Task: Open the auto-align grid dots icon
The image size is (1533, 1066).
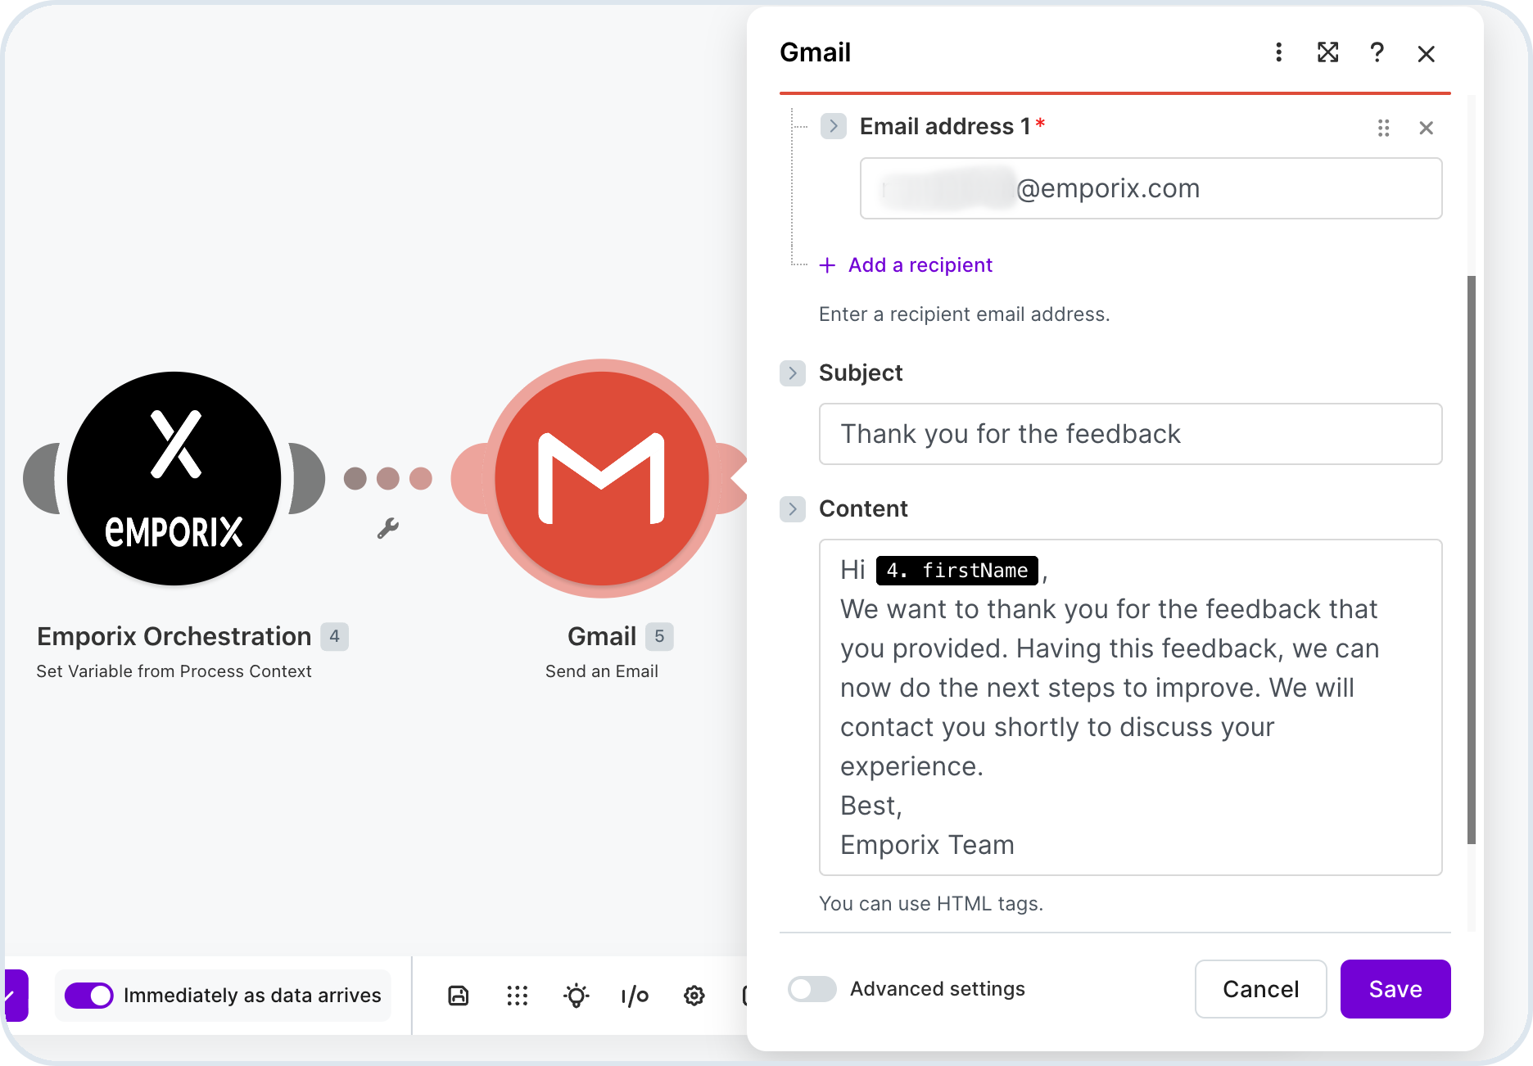Action: click(x=518, y=996)
